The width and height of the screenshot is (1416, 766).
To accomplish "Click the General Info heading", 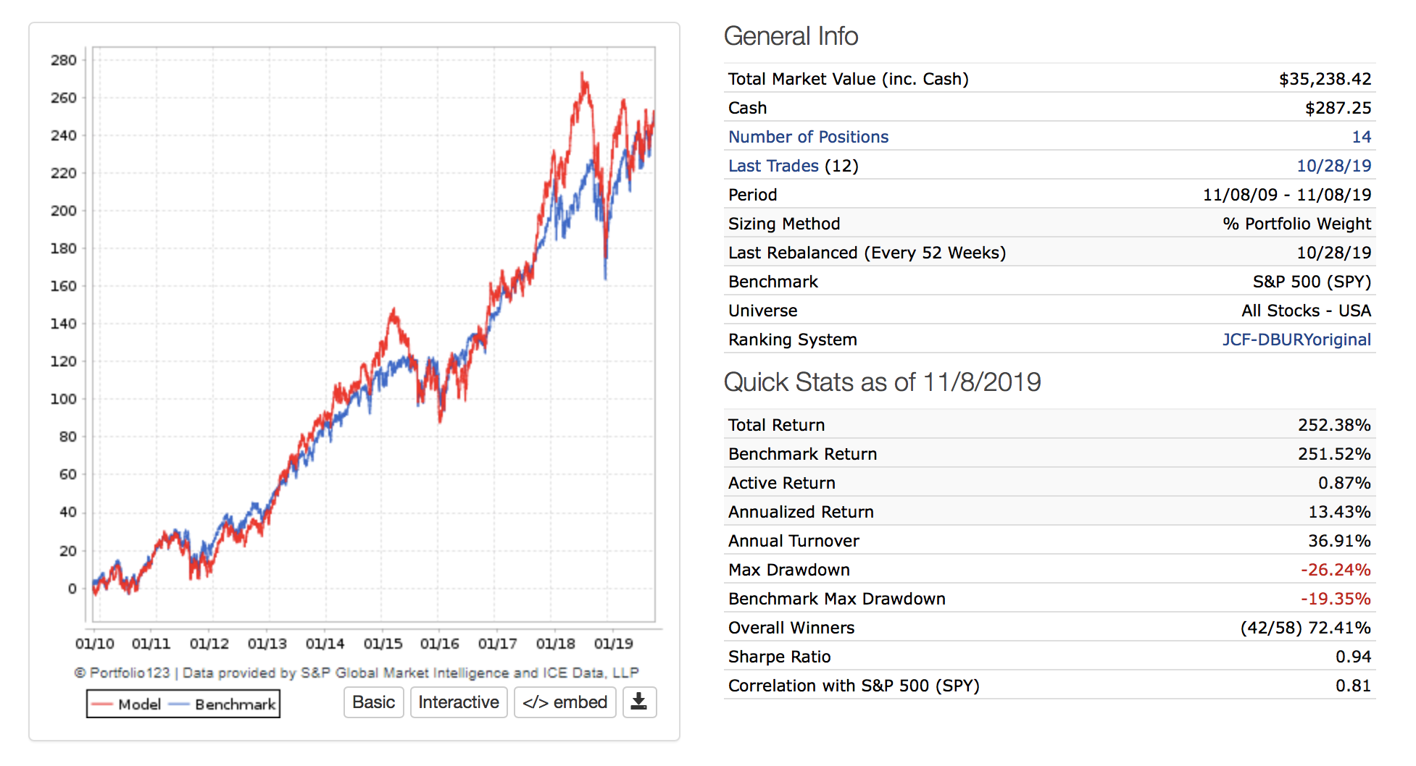I will pyautogui.click(x=791, y=36).
